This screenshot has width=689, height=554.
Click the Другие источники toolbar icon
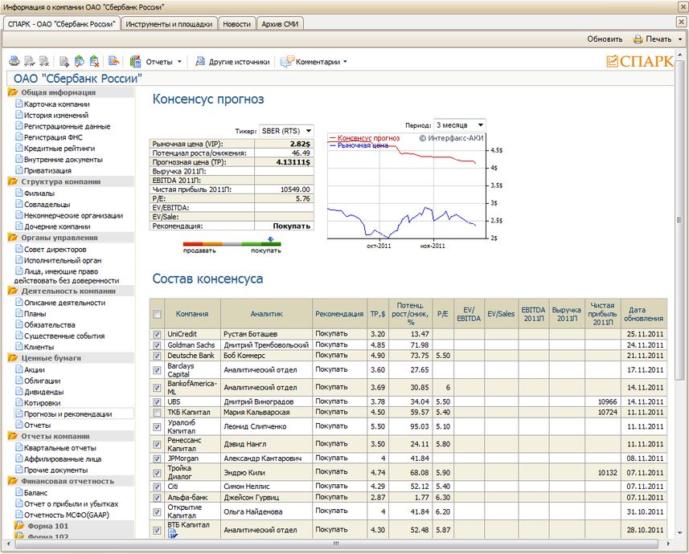199,61
